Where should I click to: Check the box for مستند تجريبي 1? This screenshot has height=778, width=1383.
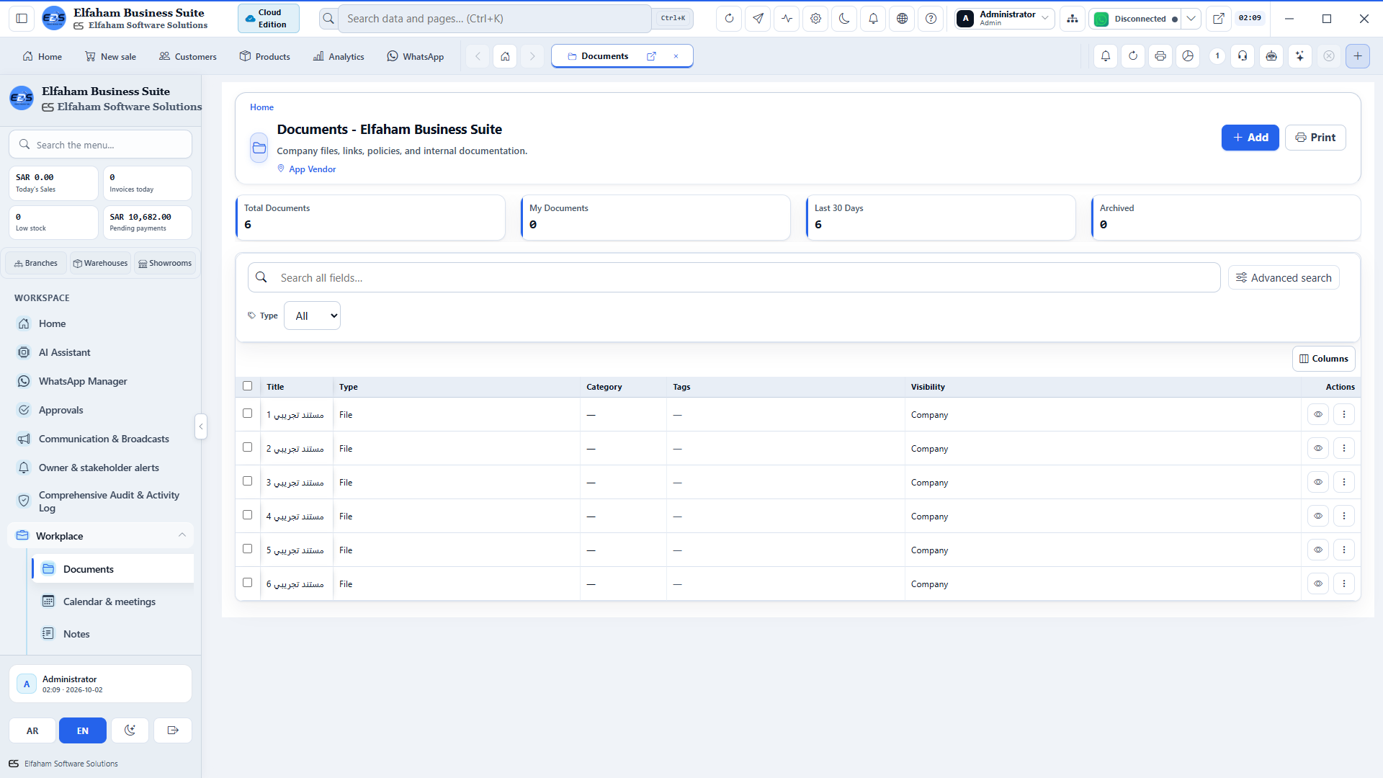point(248,413)
